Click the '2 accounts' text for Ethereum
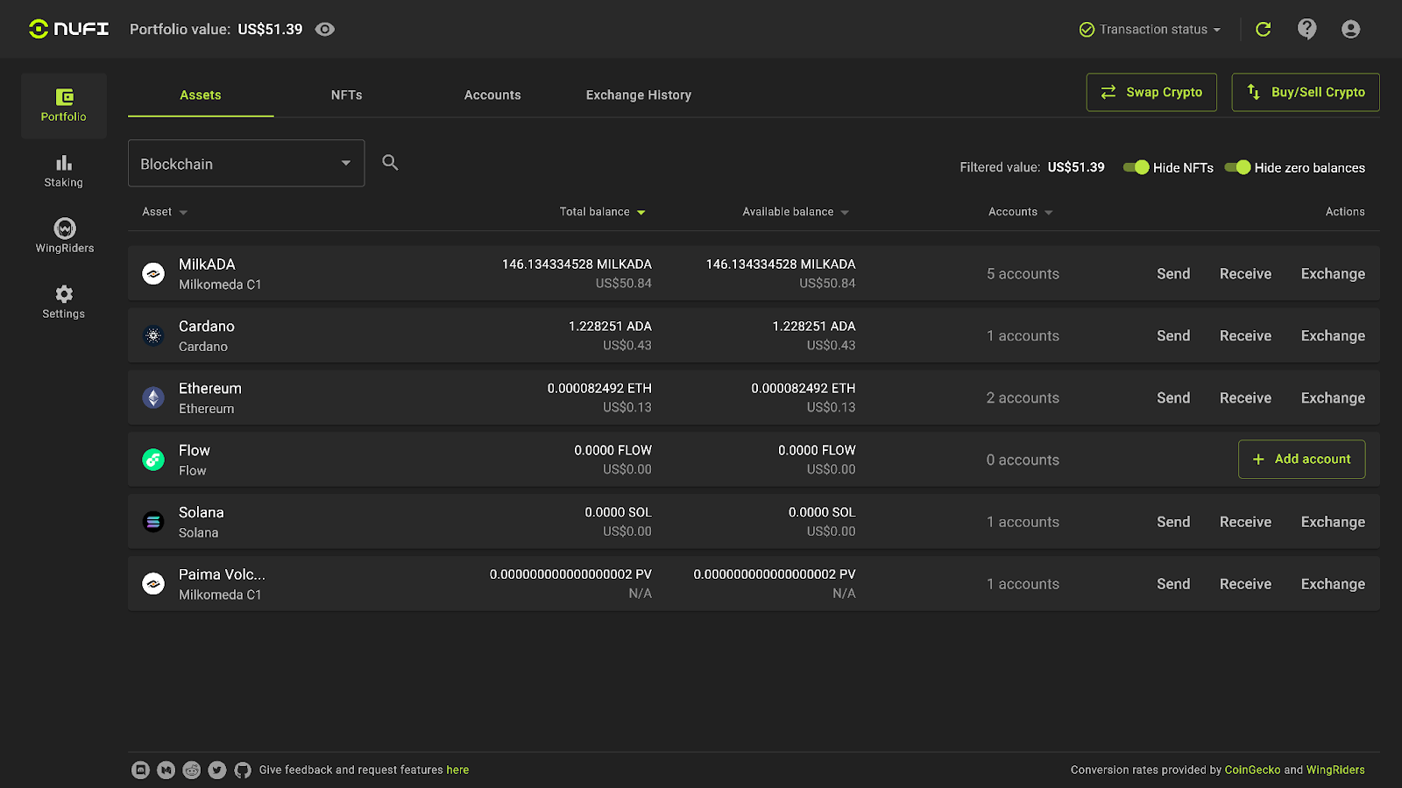 click(x=1023, y=398)
